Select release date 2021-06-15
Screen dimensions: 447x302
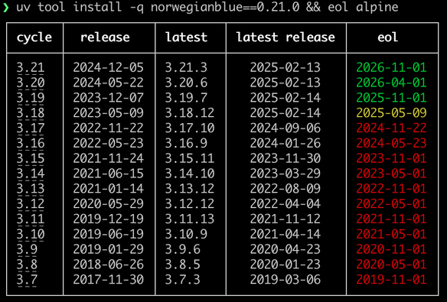point(109,174)
